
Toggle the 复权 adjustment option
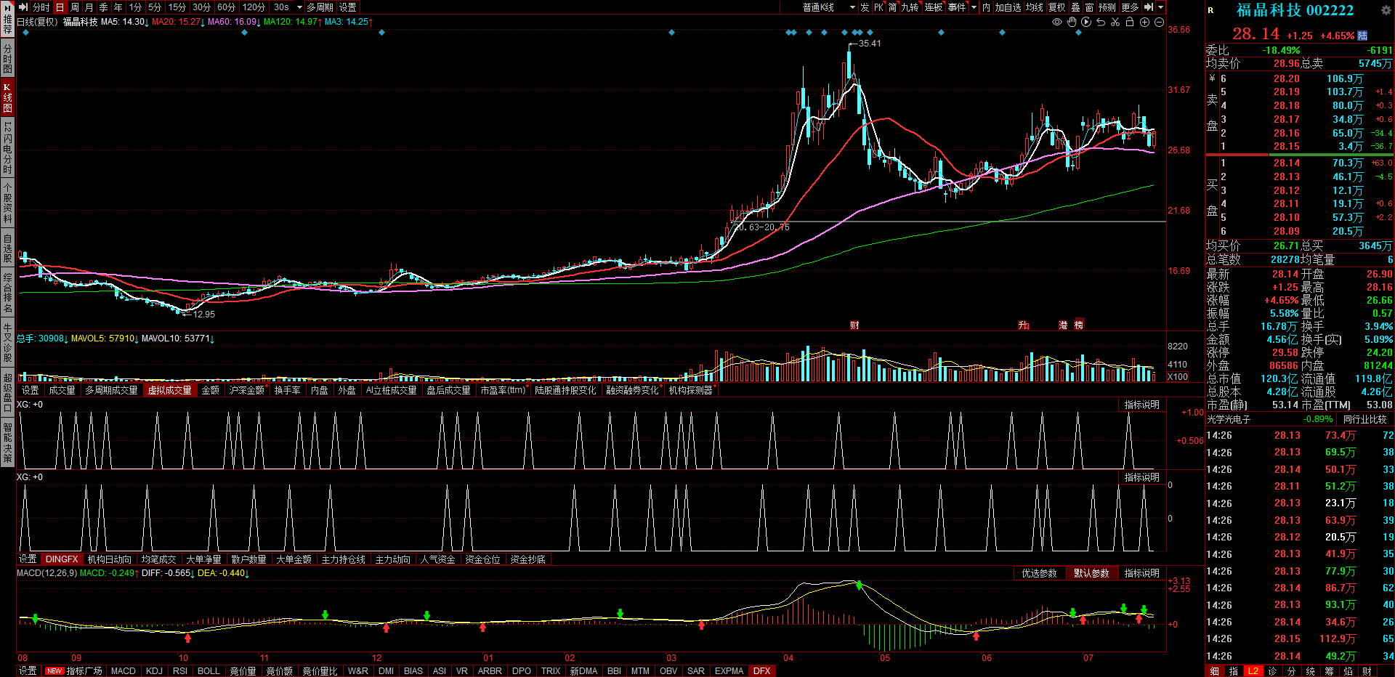pyautogui.click(x=1056, y=7)
